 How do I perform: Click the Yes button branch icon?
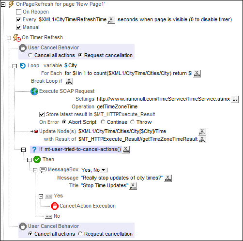click(48, 196)
